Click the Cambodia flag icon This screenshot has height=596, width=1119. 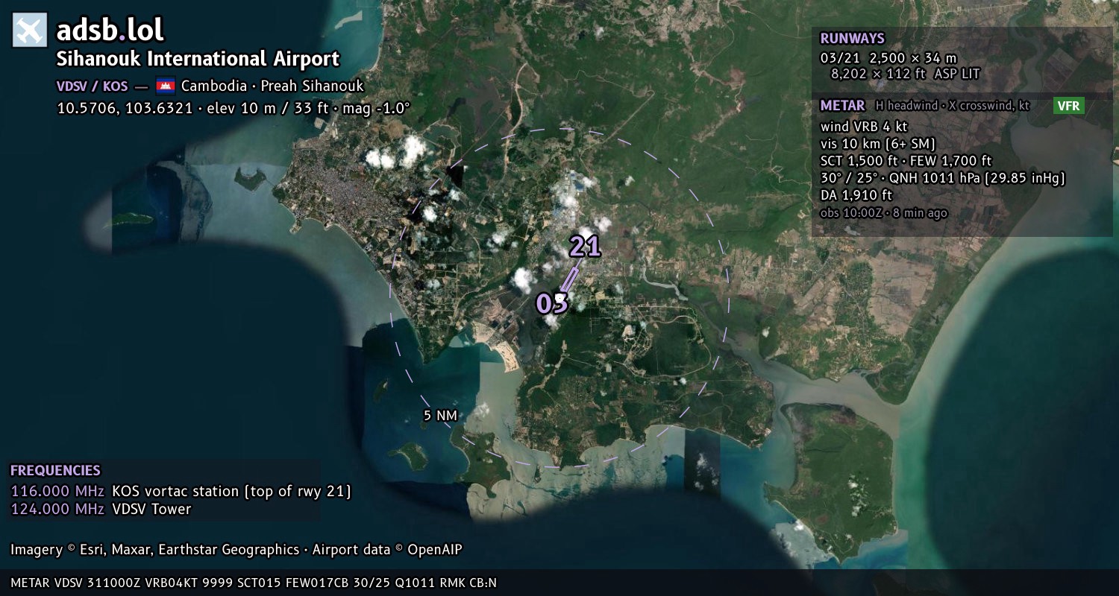click(166, 85)
